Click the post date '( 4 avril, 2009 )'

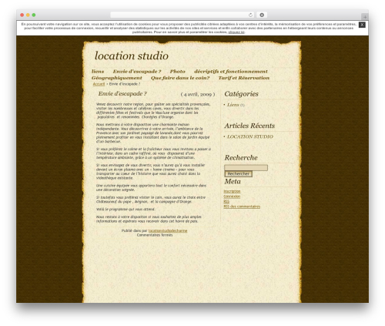coord(198,94)
